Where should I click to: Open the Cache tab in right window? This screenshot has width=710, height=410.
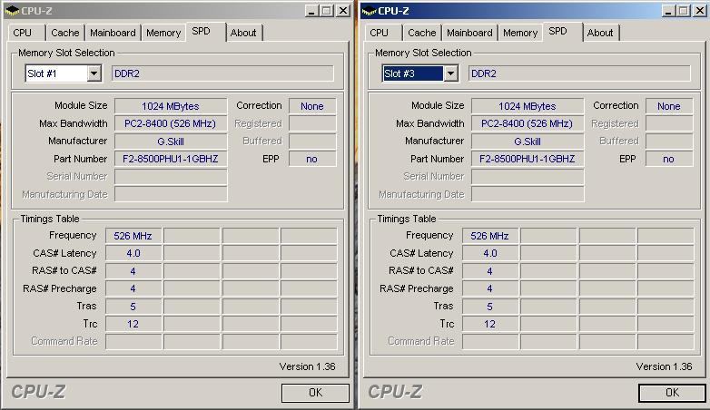(x=421, y=33)
